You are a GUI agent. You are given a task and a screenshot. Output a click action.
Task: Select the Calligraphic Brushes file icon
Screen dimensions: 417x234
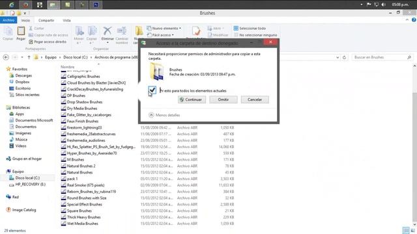[63, 76]
